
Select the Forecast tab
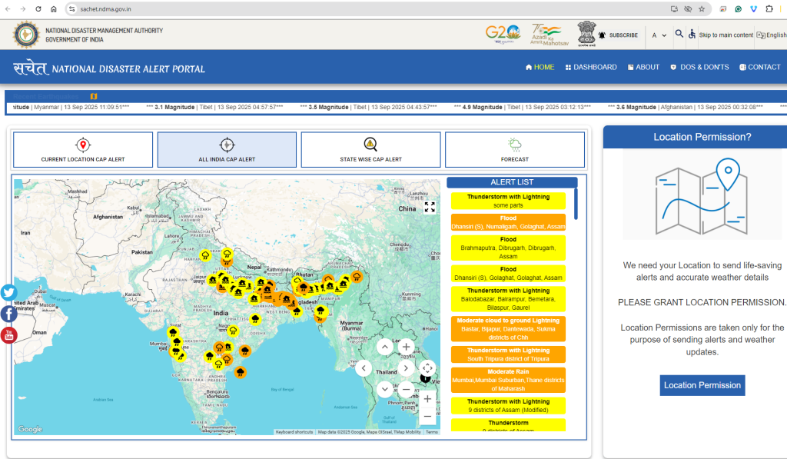click(x=515, y=150)
